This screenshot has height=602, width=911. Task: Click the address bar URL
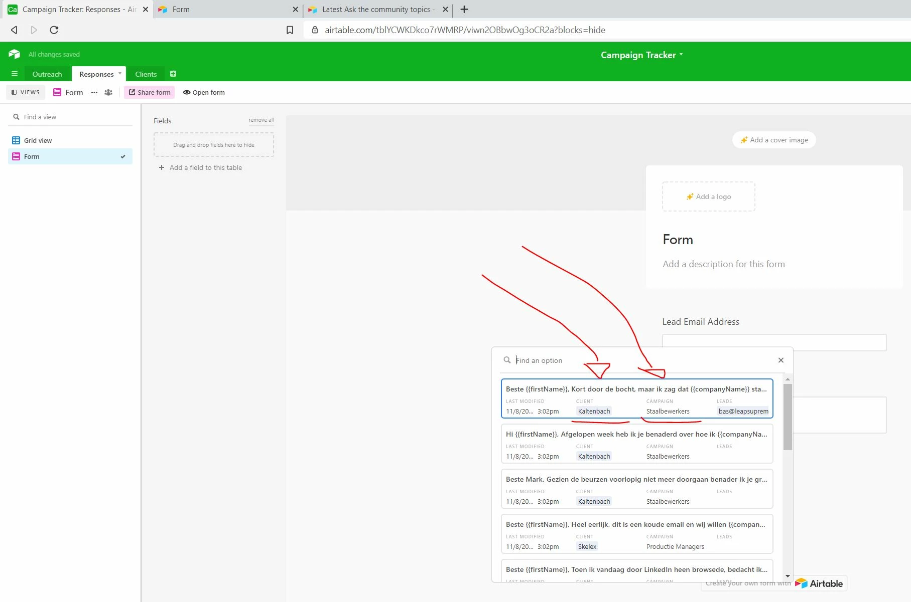coord(465,30)
